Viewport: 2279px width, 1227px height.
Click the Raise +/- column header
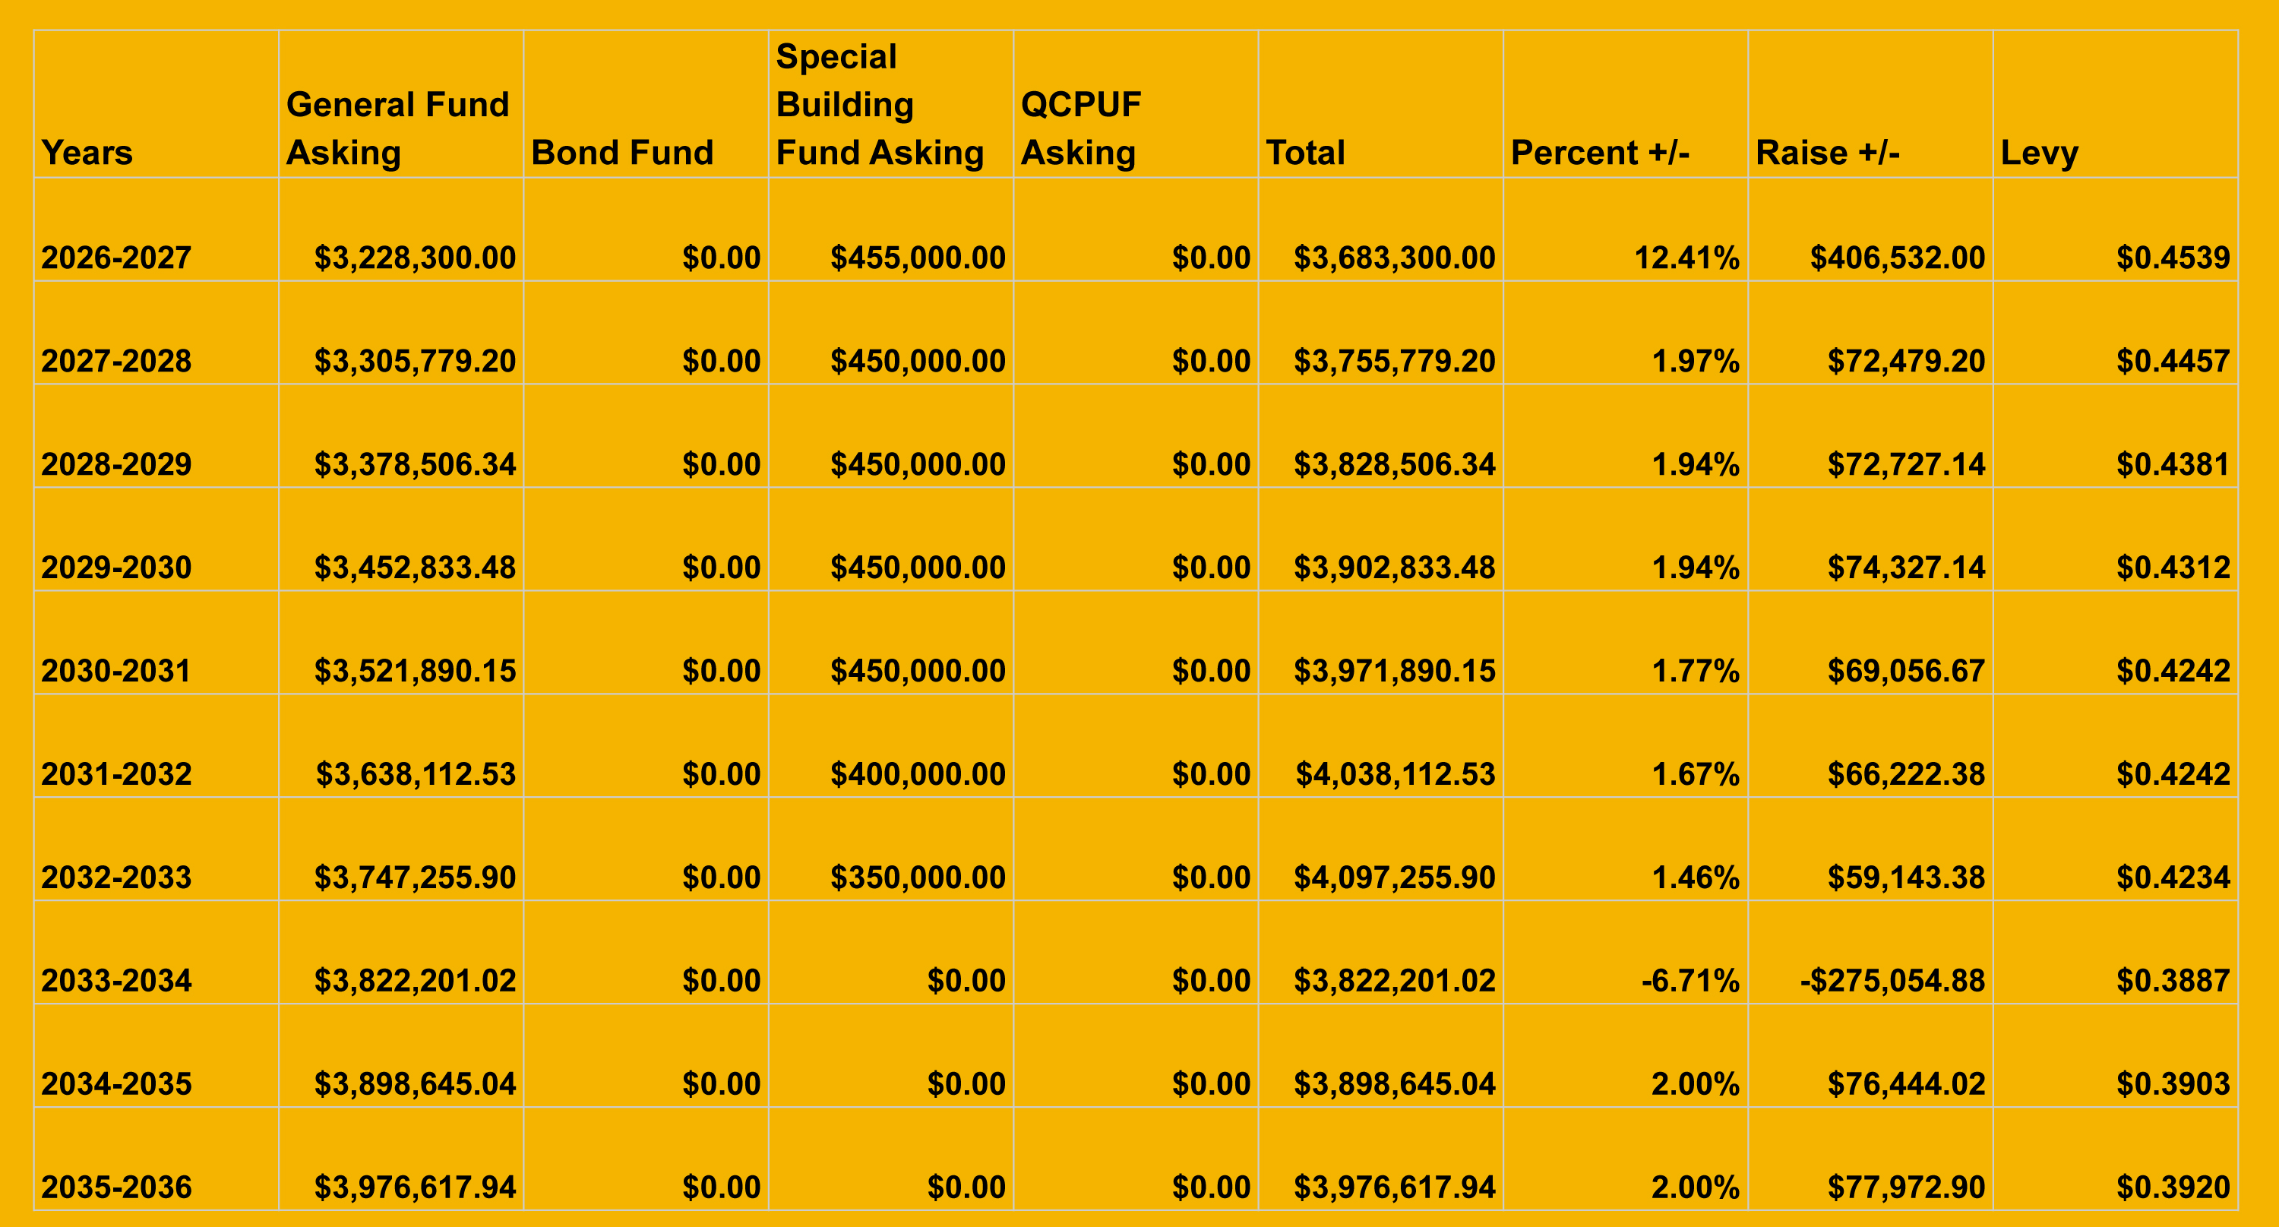pos(1871,103)
